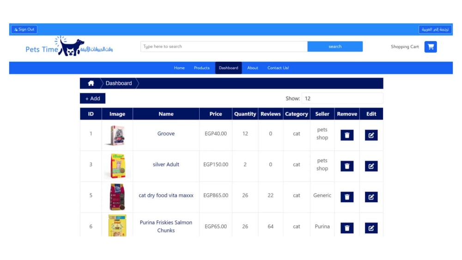Click the Show rows count field
Image resolution: width=462 pixels, height=260 pixels.
pyautogui.click(x=342, y=99)
